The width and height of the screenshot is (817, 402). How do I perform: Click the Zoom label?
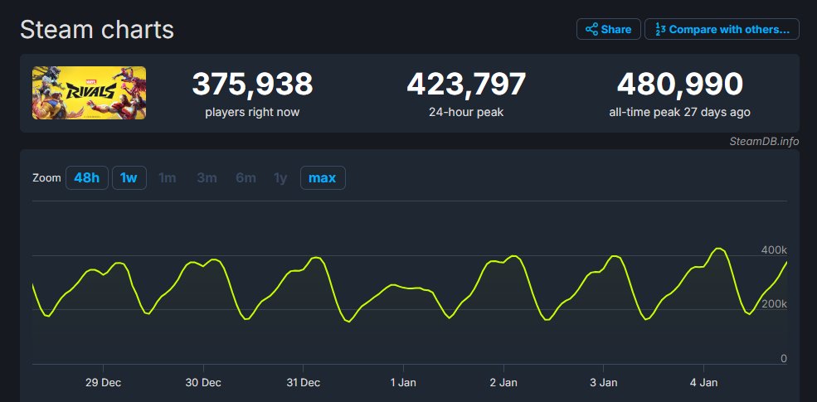click(46, 178)
